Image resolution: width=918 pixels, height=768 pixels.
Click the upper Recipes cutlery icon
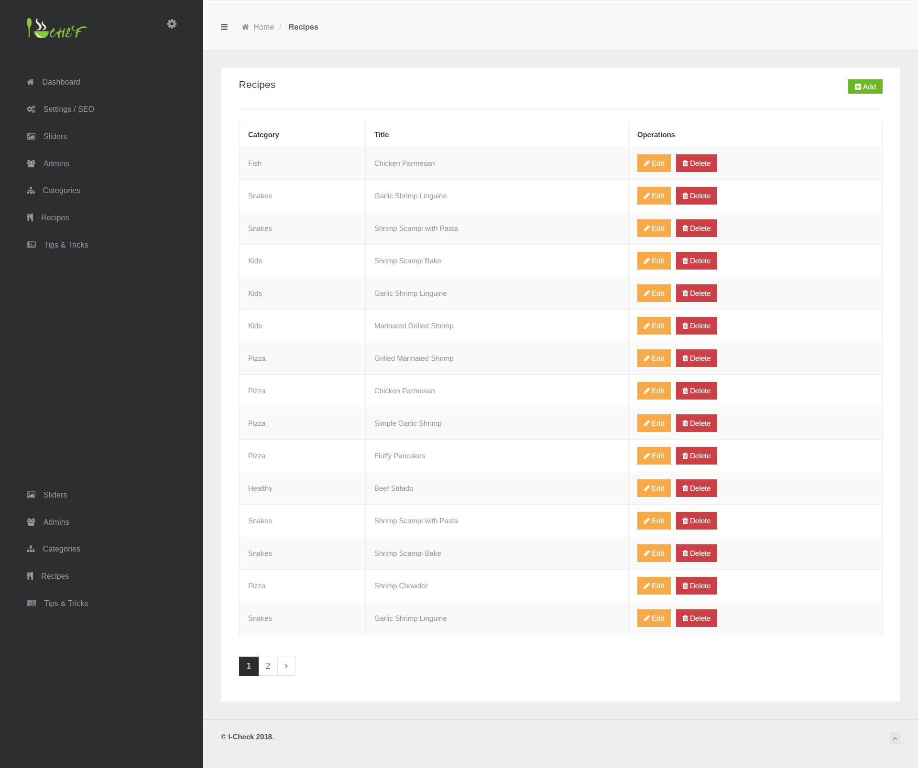pyautogui.click(x=30, y=217)
